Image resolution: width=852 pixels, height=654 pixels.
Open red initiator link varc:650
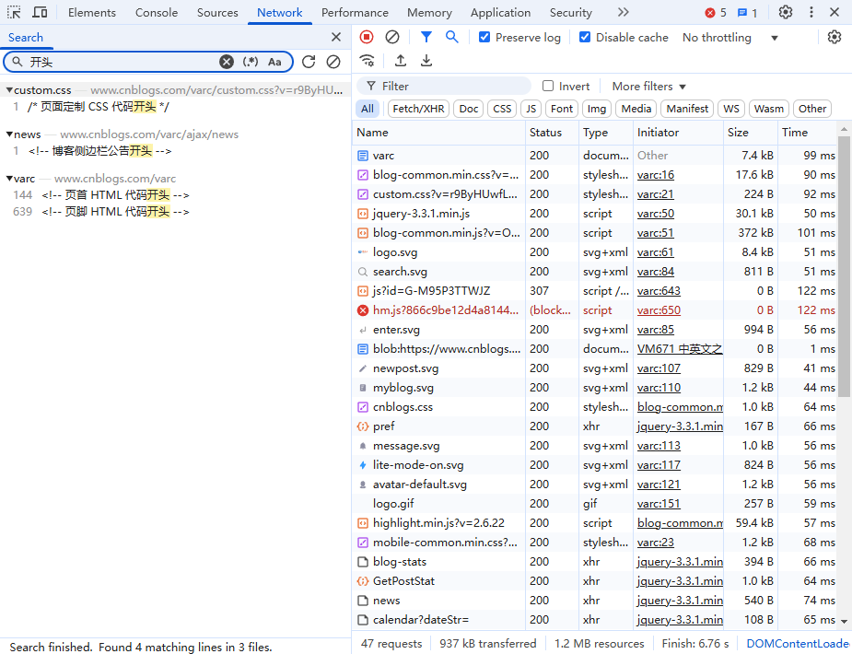tap(659, 310)
